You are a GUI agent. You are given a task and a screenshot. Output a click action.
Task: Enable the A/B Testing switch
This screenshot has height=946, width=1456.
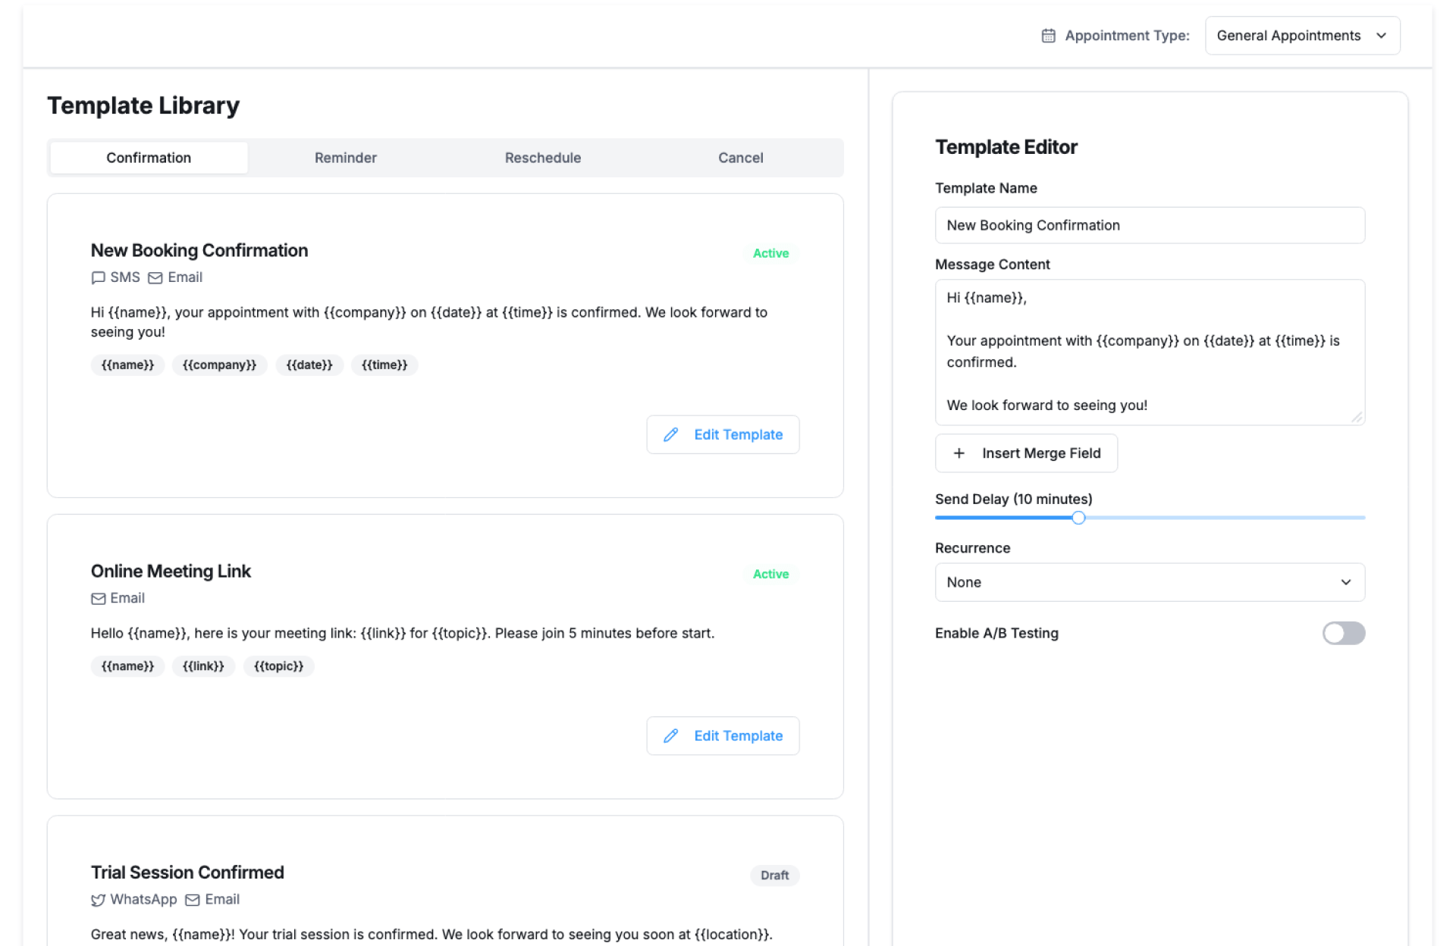1343,633
